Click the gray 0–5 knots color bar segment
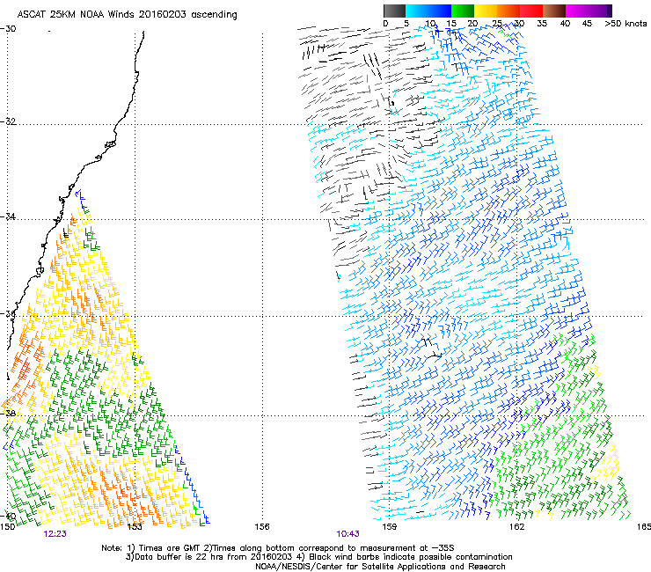This screenshot has width=651, height=572. pyautogui.click(x=394, y=11)
